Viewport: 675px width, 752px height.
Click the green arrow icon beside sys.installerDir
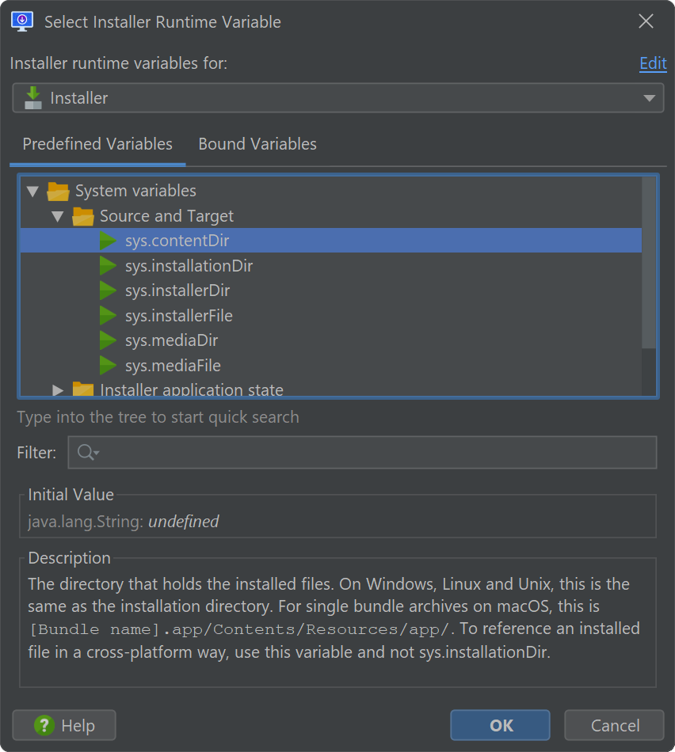point(108,291)
